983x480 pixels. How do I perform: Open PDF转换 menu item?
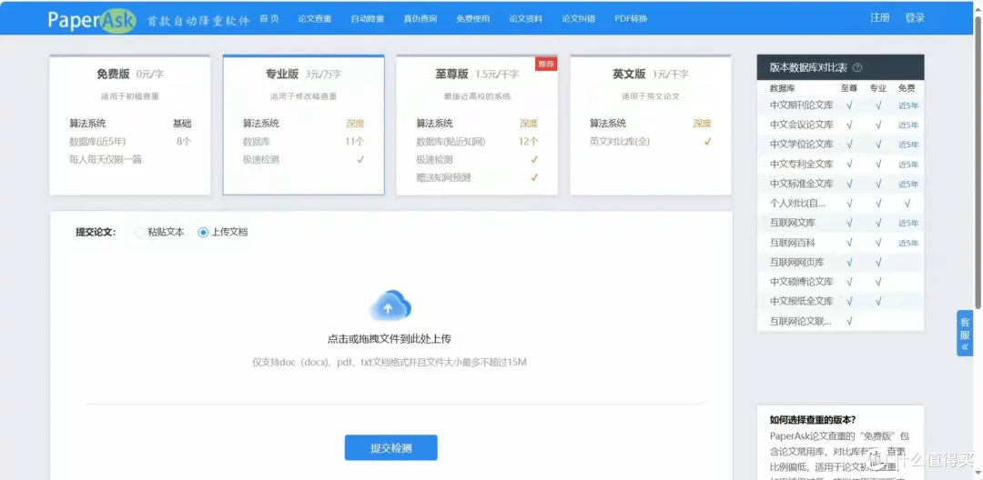(631, 18)
